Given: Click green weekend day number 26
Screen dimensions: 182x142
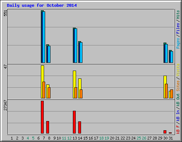Looking at the screenshot, I should [x=144, y=138].
